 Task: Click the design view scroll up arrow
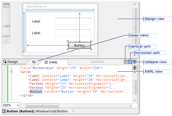point(135,4)
